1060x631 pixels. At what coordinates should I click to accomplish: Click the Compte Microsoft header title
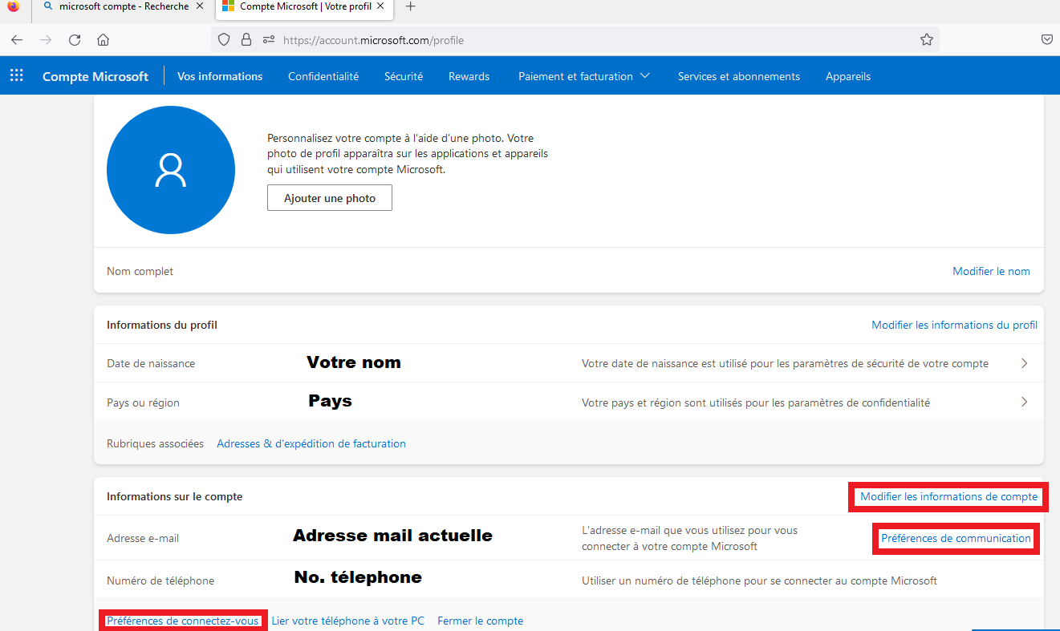tap(95, 76)
